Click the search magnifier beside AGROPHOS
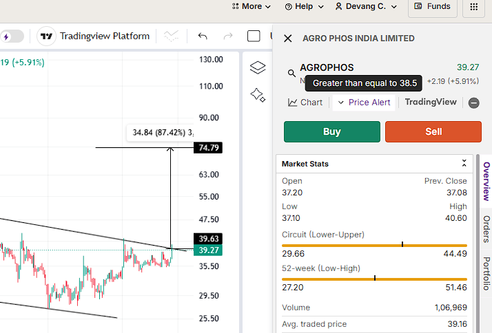492x333 pixels. (291, 73)
